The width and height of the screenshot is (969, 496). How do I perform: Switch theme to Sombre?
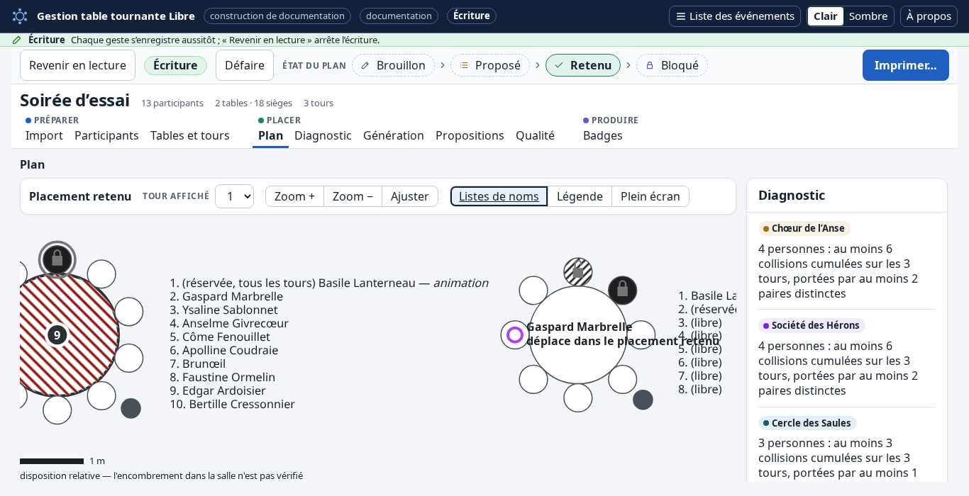[868, 16]
